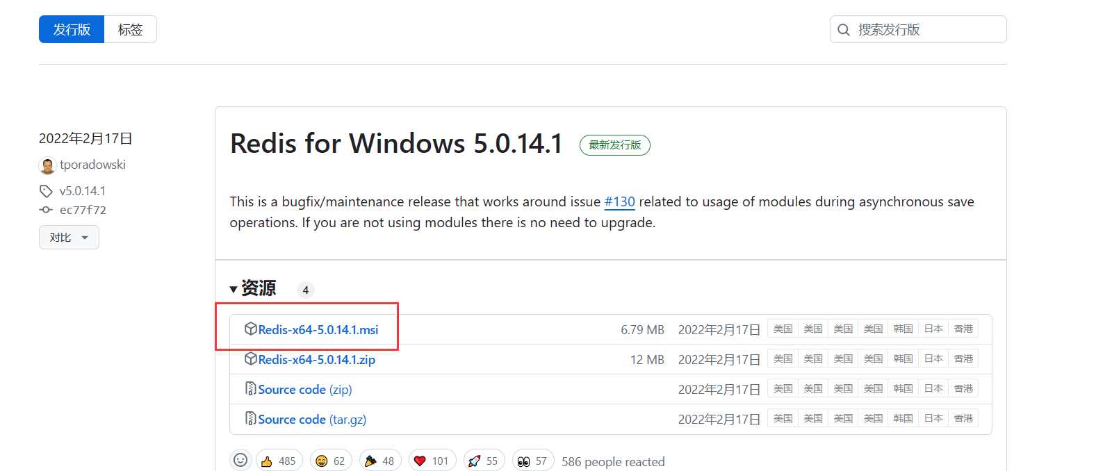Download Source code (zip)

[304, 390]
